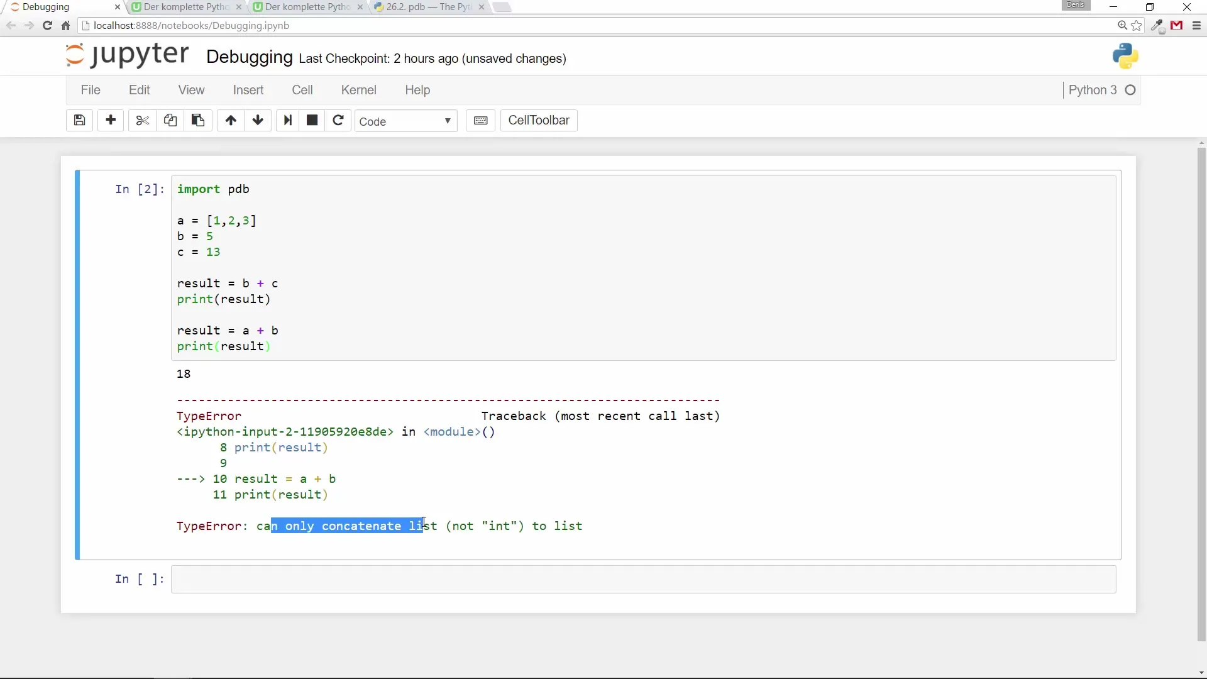
Task: Open the Cell menu
Action: (302, 90)
